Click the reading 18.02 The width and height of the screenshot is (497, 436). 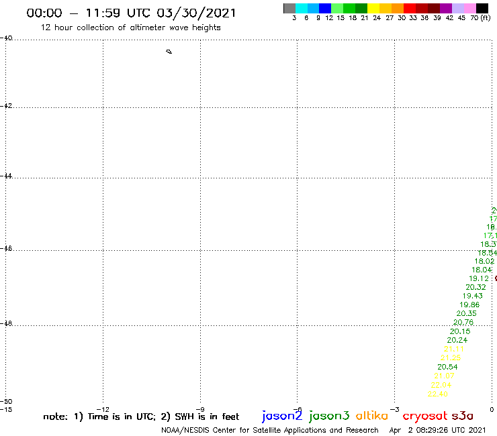coord(485,261)
